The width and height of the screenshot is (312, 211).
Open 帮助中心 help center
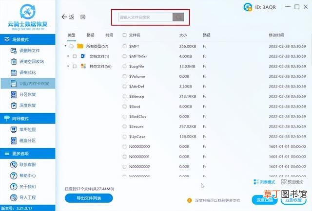click(x=23, y=176)
